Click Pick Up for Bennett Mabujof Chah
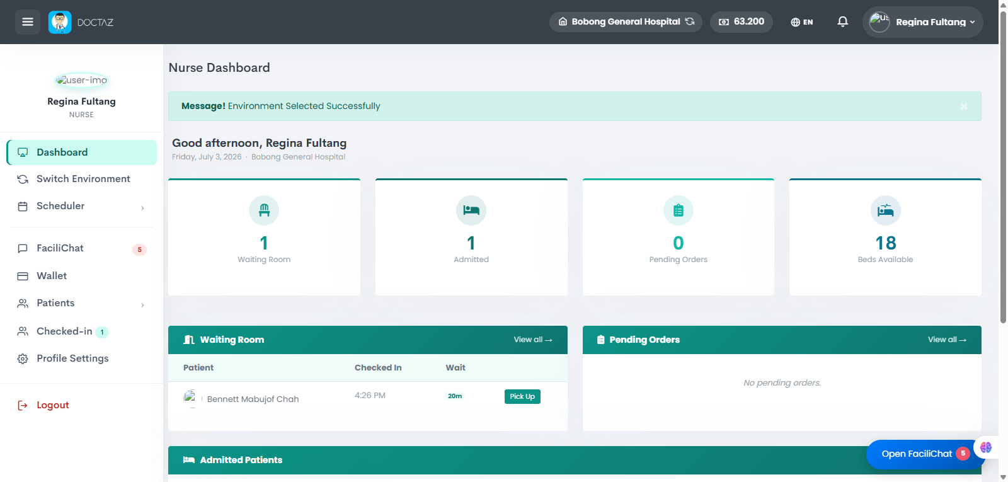The image size is (1008, 482). tap(522, 396)
